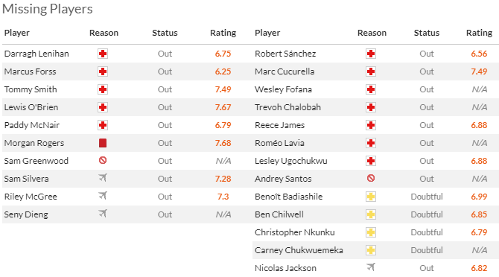Click the left table Reason column header
The height and width of the screenshot is (277, 499).
tap(104, 33)
